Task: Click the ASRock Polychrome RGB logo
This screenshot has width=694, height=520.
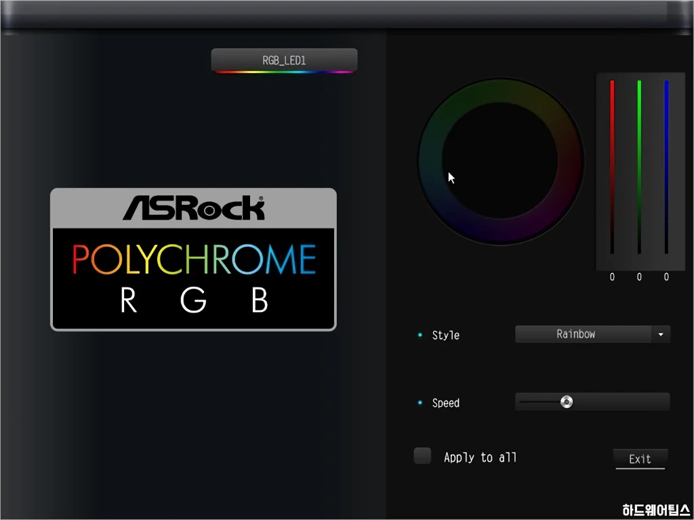Action: tap(193, 259)
